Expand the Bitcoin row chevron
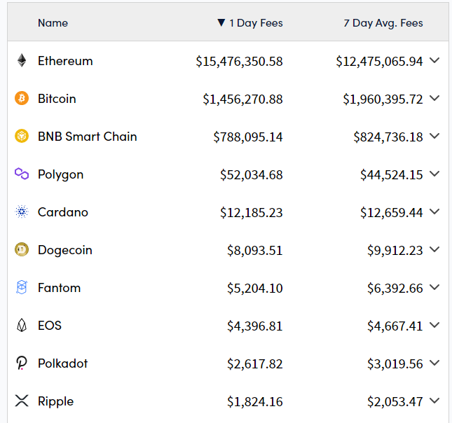This screenshot has width=452, height=423. tap(434, 98)
